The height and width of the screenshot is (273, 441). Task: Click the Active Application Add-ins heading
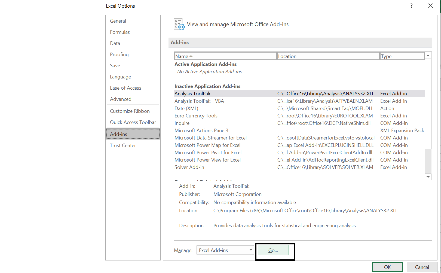point(206,64)
